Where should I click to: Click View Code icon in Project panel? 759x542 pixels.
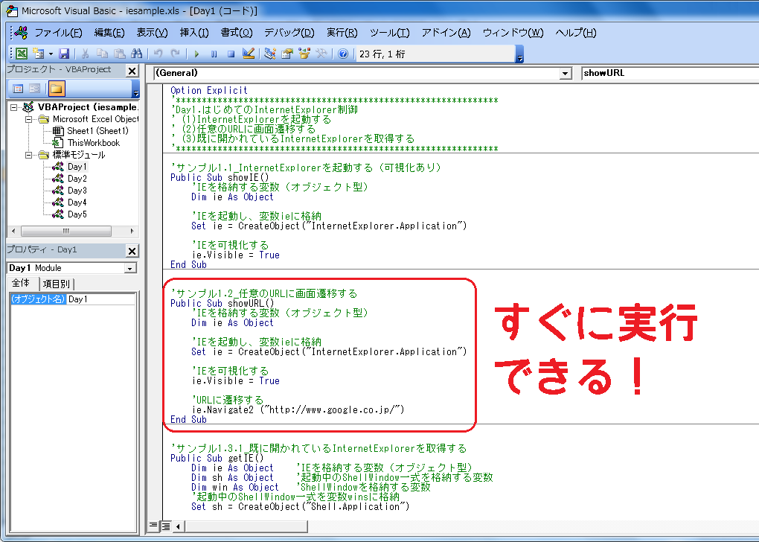[x=18, y=89]
